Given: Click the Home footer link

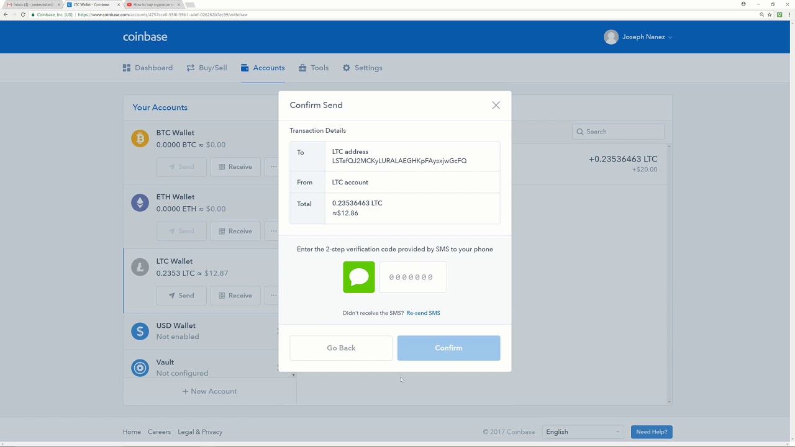Looking at the screenshot, I should [132, 431].
